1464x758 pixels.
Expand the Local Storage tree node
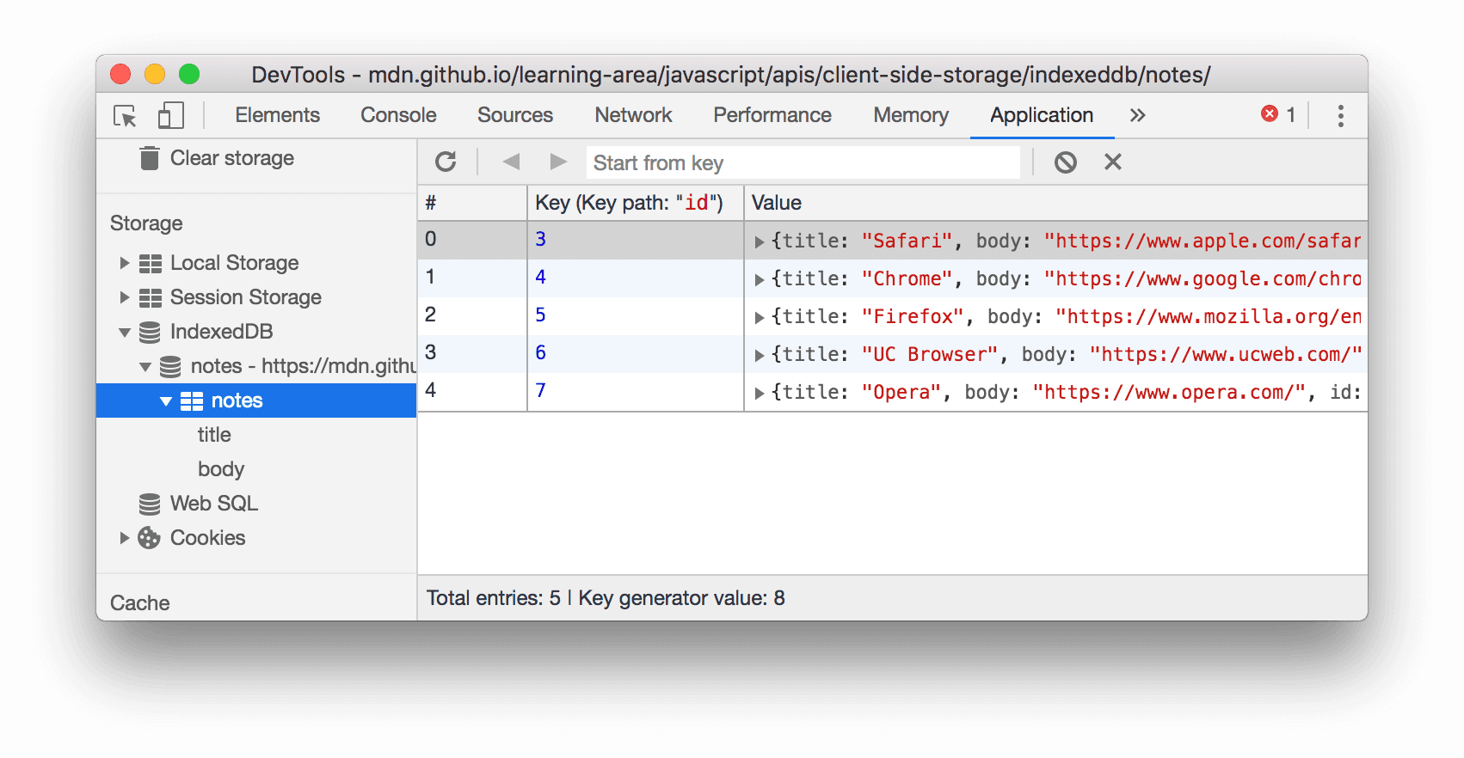[125, 263]
